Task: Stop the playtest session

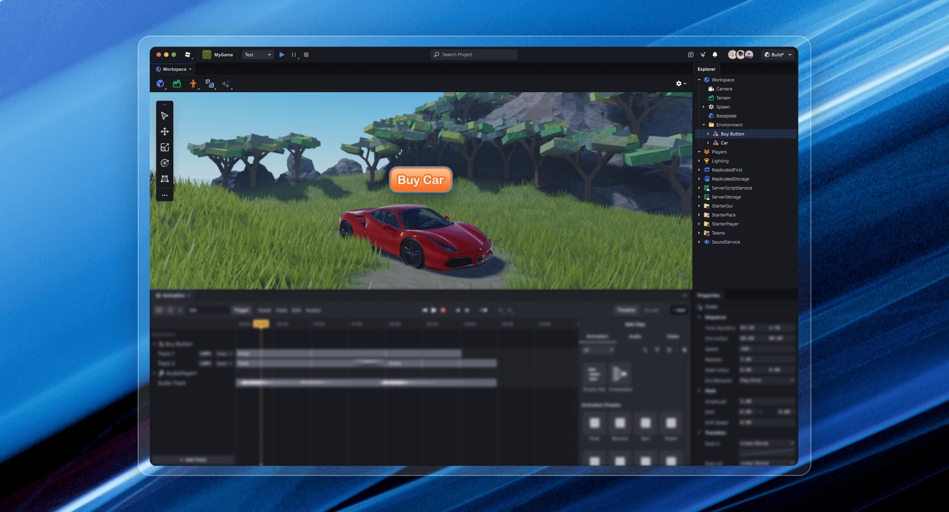Action: coord(306,54)
